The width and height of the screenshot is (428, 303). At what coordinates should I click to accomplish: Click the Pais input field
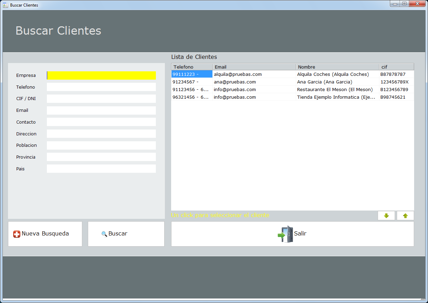point(101,169)
